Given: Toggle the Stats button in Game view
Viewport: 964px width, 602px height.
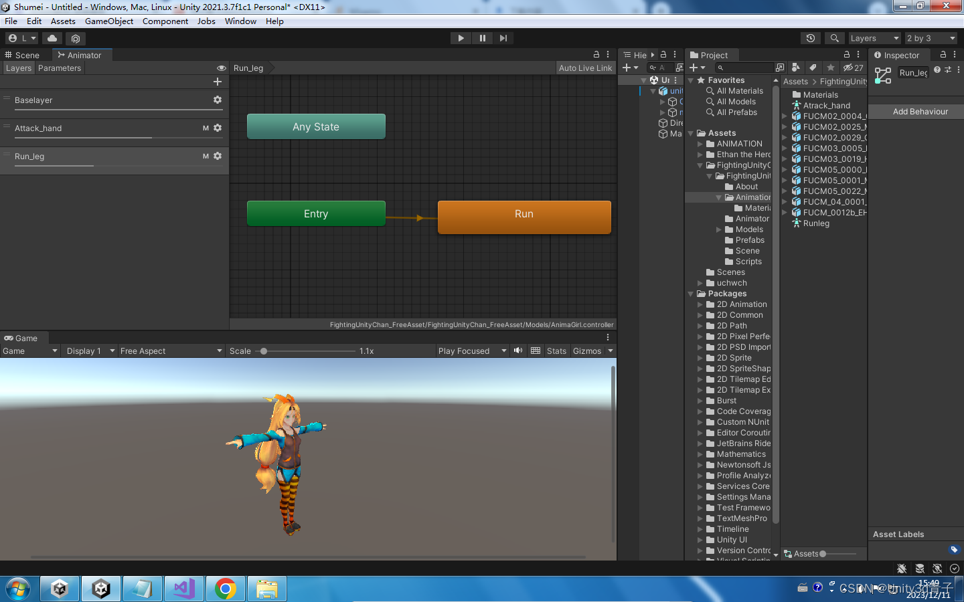Looking at the screenshot, I should 556,351.
